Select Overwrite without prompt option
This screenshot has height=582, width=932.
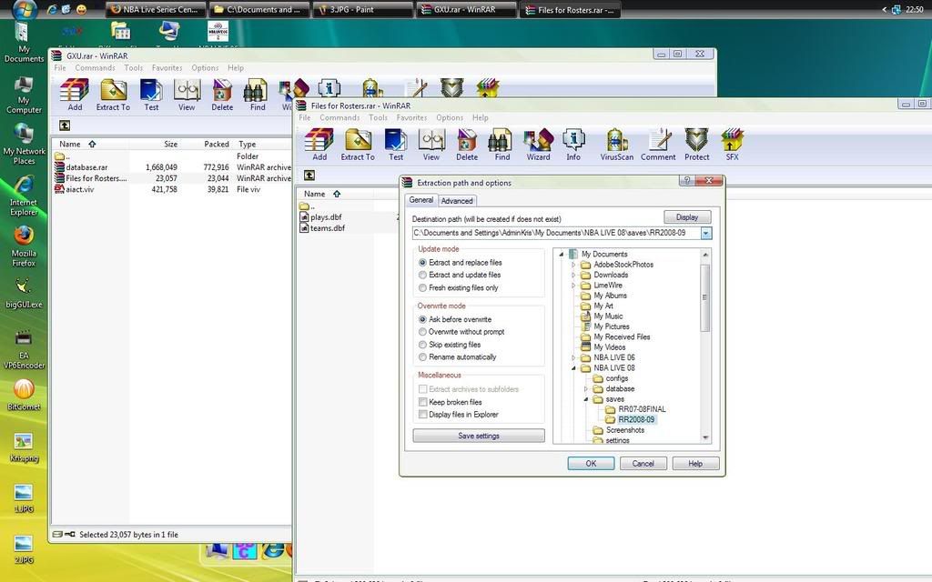[x=461, y=332]
